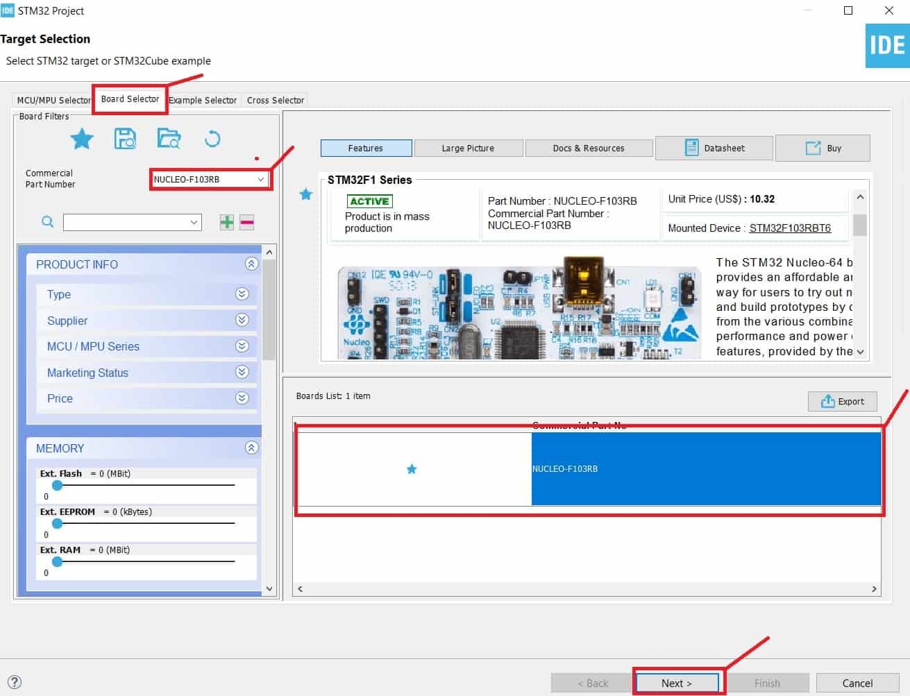The image size is (910, 696).
Task: Open the STM32F103RBT6 mounted device link
Action: 790,228
